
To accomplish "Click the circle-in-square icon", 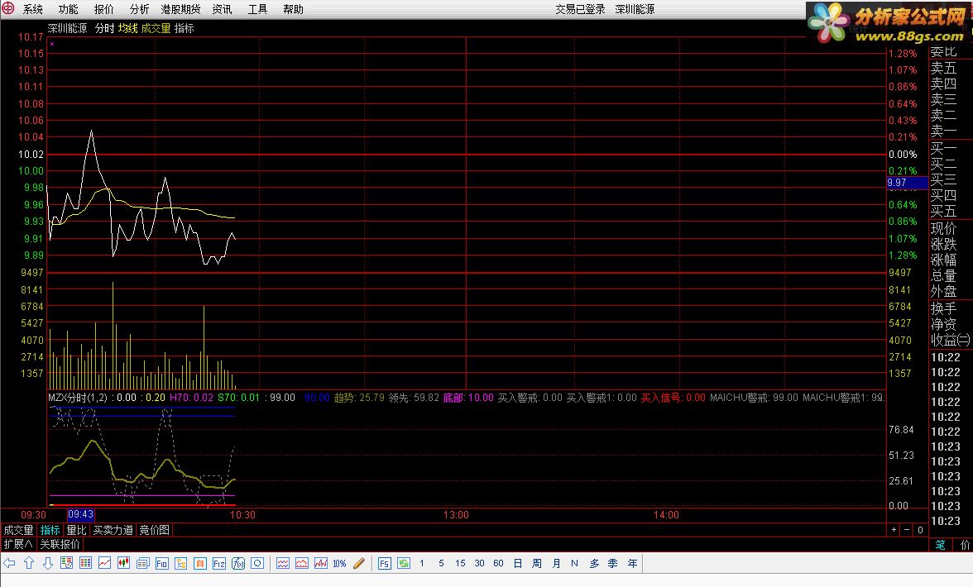I will [x=257, y=563].
